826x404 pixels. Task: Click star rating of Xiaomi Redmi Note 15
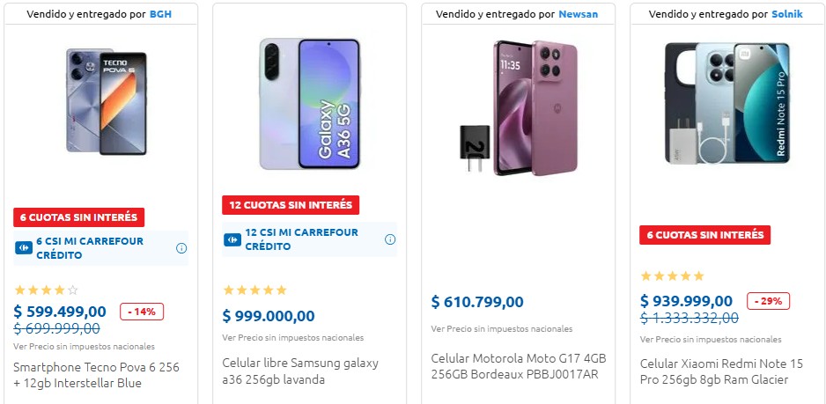click(x=672, y=276)
